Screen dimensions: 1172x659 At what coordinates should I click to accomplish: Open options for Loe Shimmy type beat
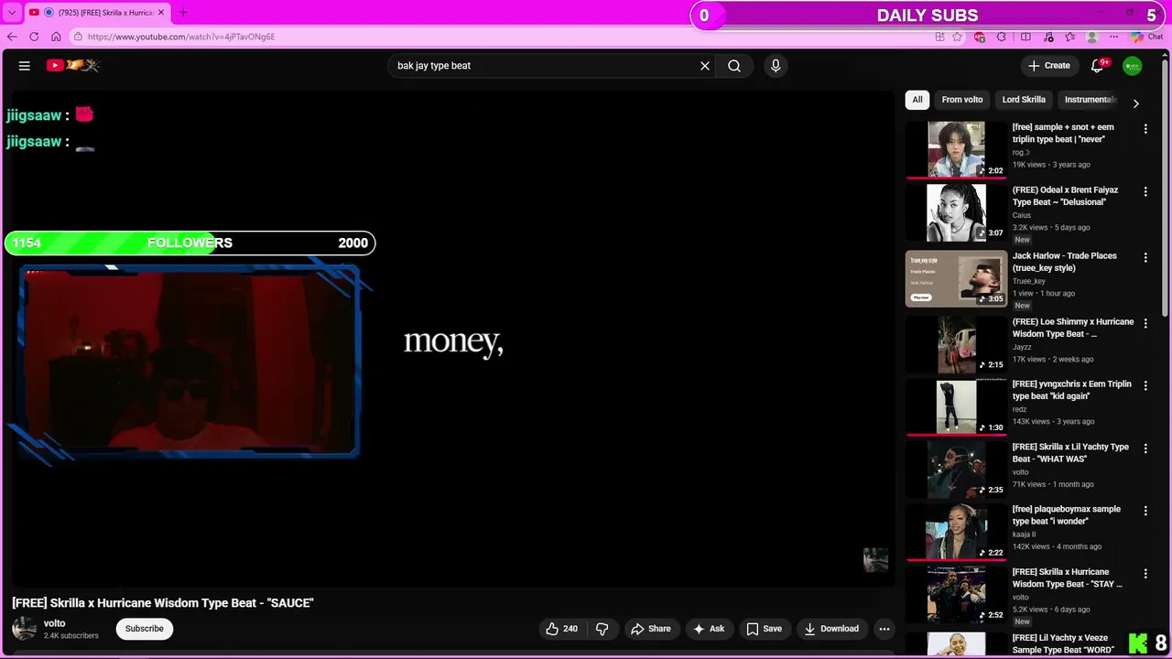point(1145,323)
